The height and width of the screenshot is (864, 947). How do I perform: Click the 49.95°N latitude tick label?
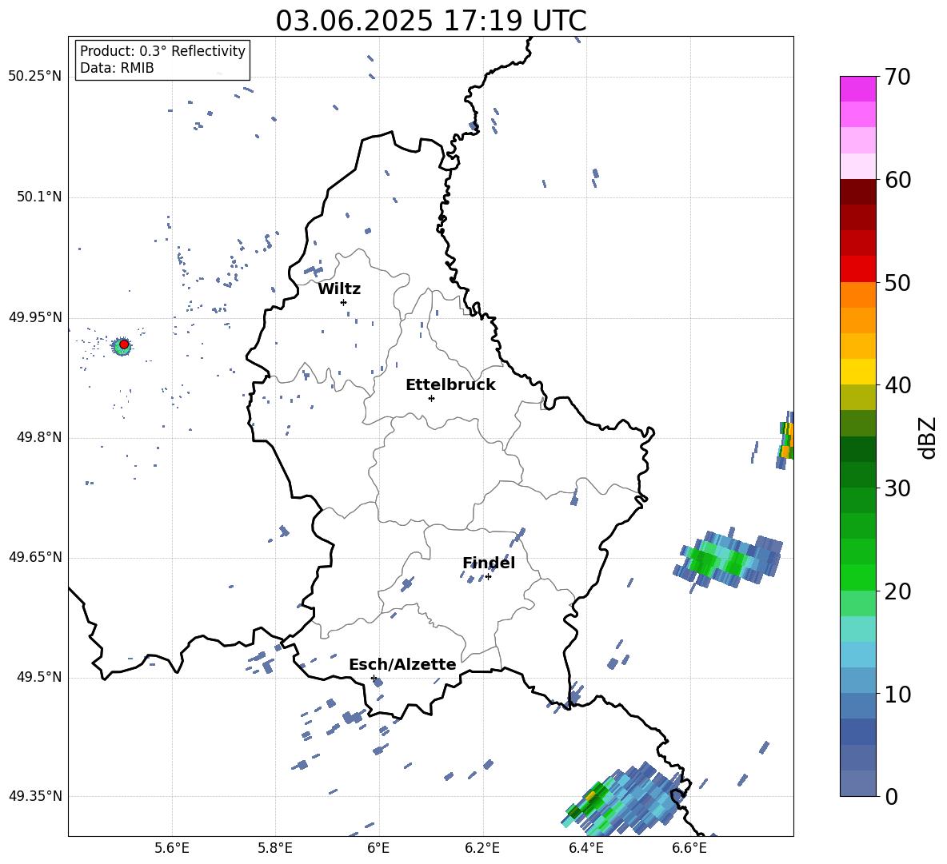tap(35, 317)
